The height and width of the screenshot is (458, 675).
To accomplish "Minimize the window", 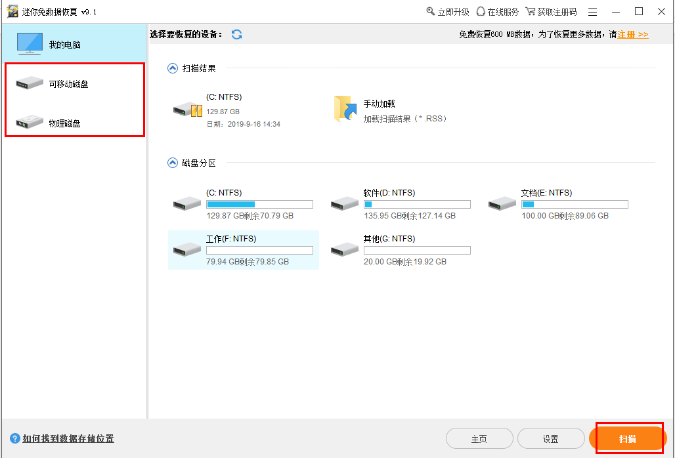I will point(616,12).
